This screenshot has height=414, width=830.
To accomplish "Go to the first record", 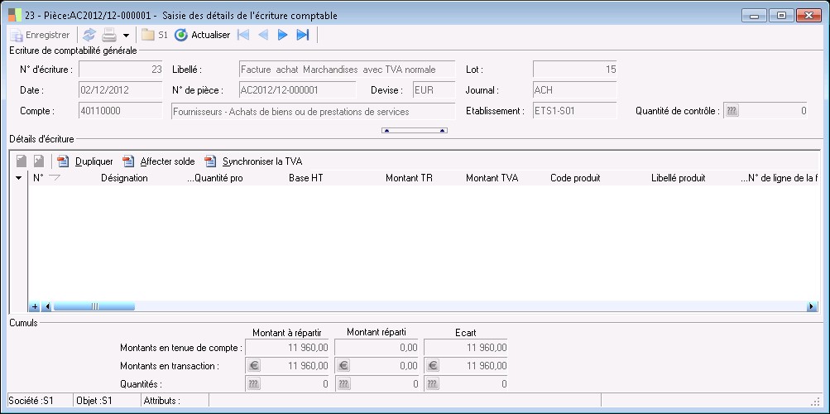I will pos(243,35).
